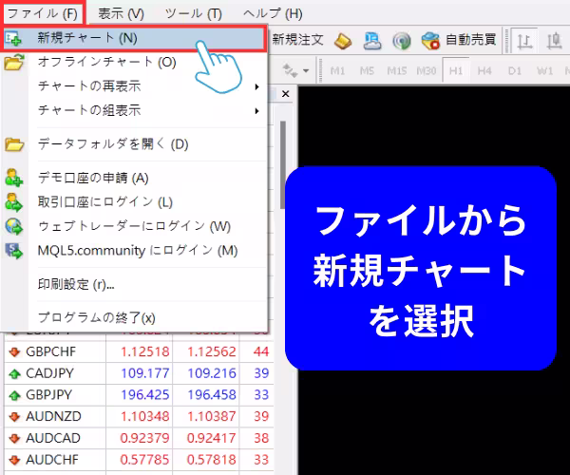Open the ファイル (F) menu
The image size is (570, 475).
[43, 14]
